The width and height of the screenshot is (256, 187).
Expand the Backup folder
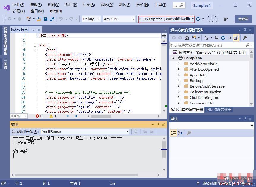178,80
